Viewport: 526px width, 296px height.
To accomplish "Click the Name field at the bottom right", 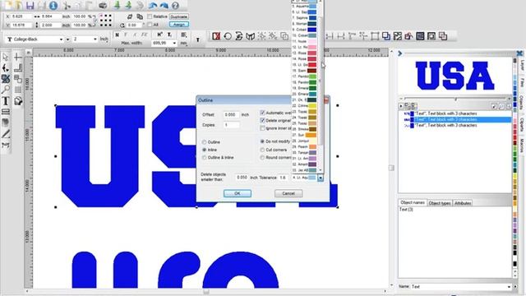I will (x=461, y=287).
